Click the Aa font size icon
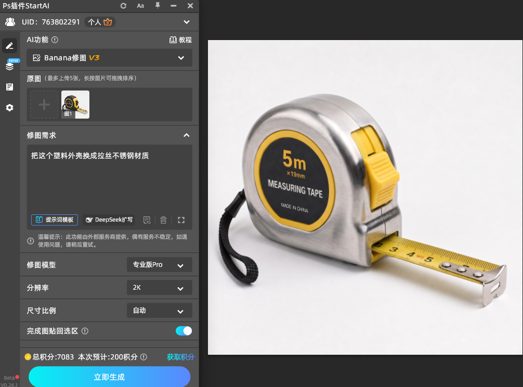 click(x=140, y=6)
